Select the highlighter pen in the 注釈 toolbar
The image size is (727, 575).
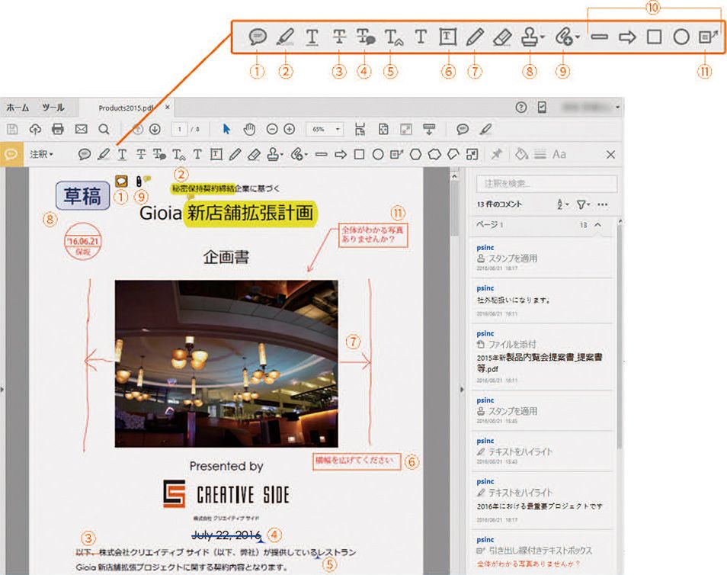click(x=104, y=154)
